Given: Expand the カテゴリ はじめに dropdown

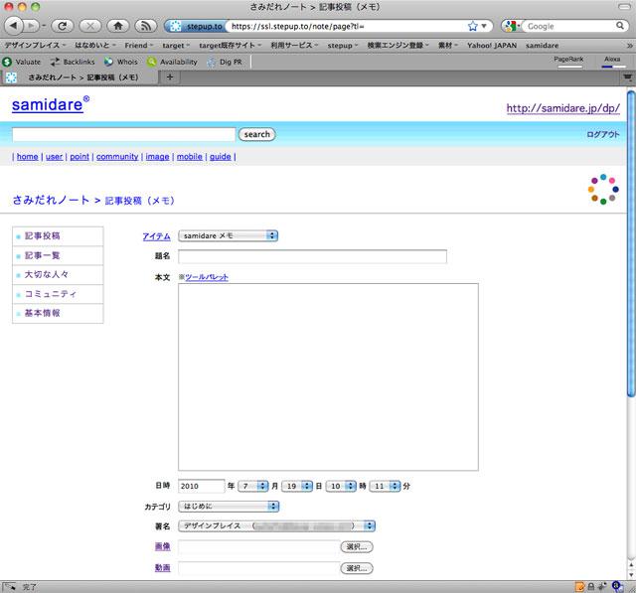Looking at the screenshot, I should [x=228, y=506].
